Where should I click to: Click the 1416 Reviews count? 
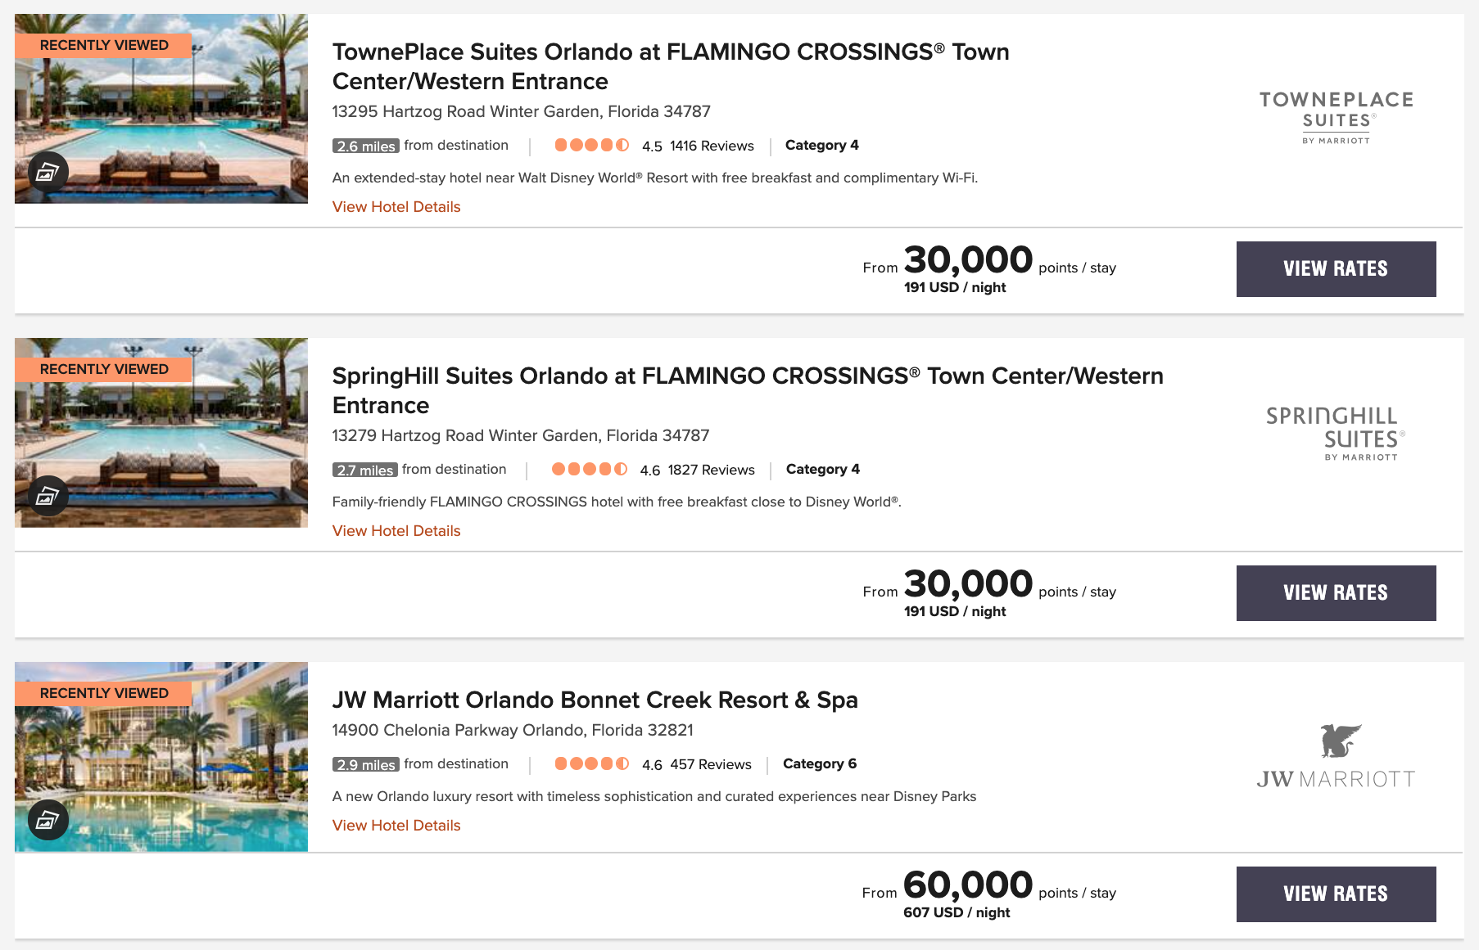point(712,146)
